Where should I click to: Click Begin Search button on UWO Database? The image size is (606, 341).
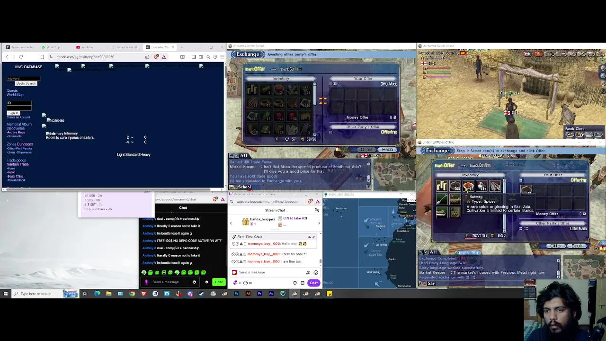click(x=26, y=83)
